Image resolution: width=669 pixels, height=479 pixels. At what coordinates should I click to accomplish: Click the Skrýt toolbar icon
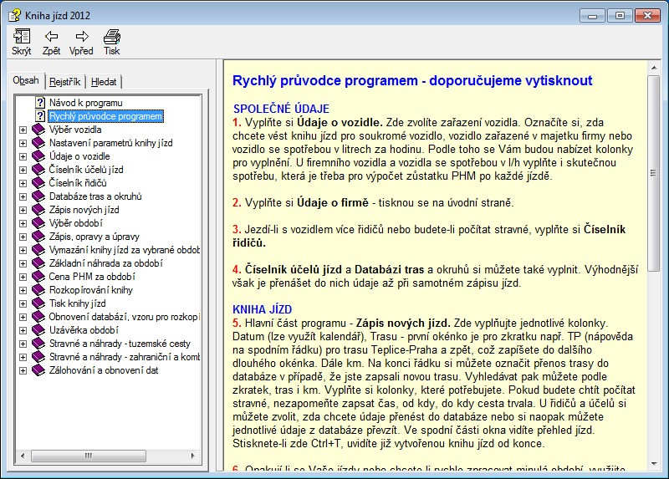pos(22,37)
